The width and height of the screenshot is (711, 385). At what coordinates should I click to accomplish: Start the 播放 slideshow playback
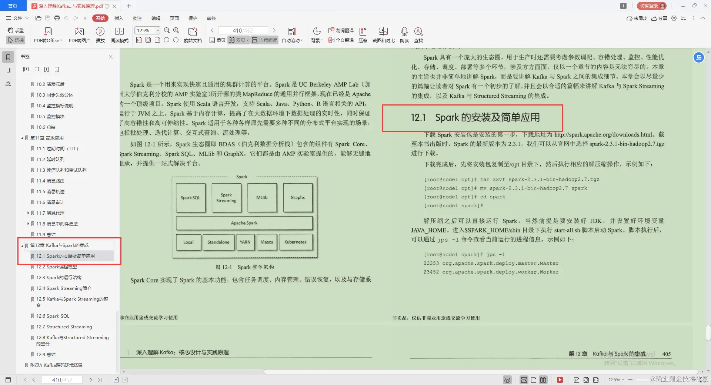(x=100, y=35)
